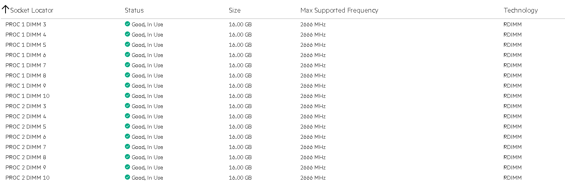Click green status icon for PROC 1 DIMM 6
This screenshot has width=565, height=193.
127,55
